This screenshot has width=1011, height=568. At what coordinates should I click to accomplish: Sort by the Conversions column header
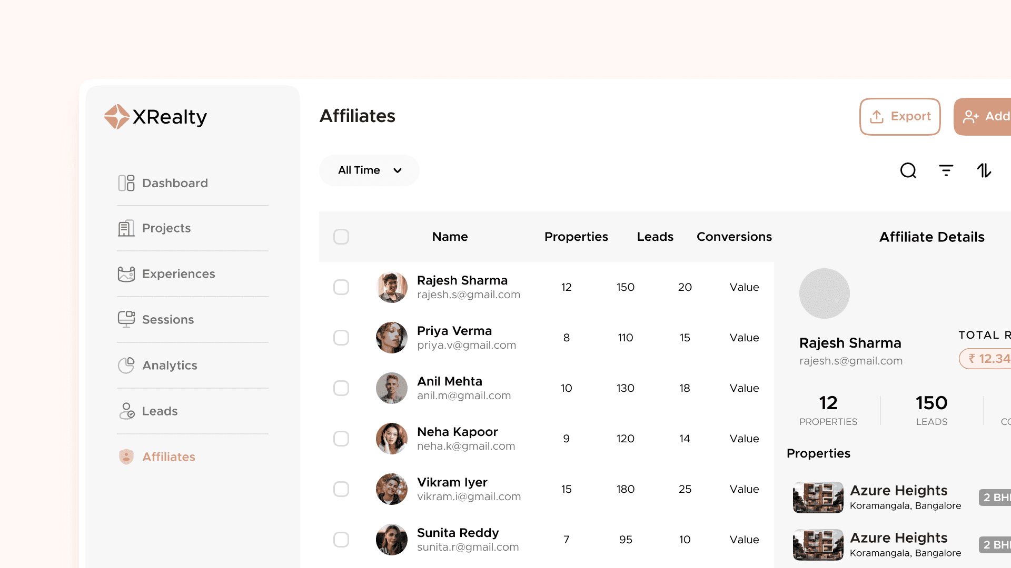pos(734,237)
